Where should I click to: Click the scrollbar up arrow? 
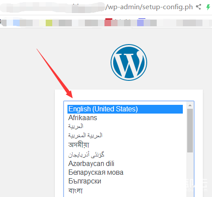tap(190, 105)
